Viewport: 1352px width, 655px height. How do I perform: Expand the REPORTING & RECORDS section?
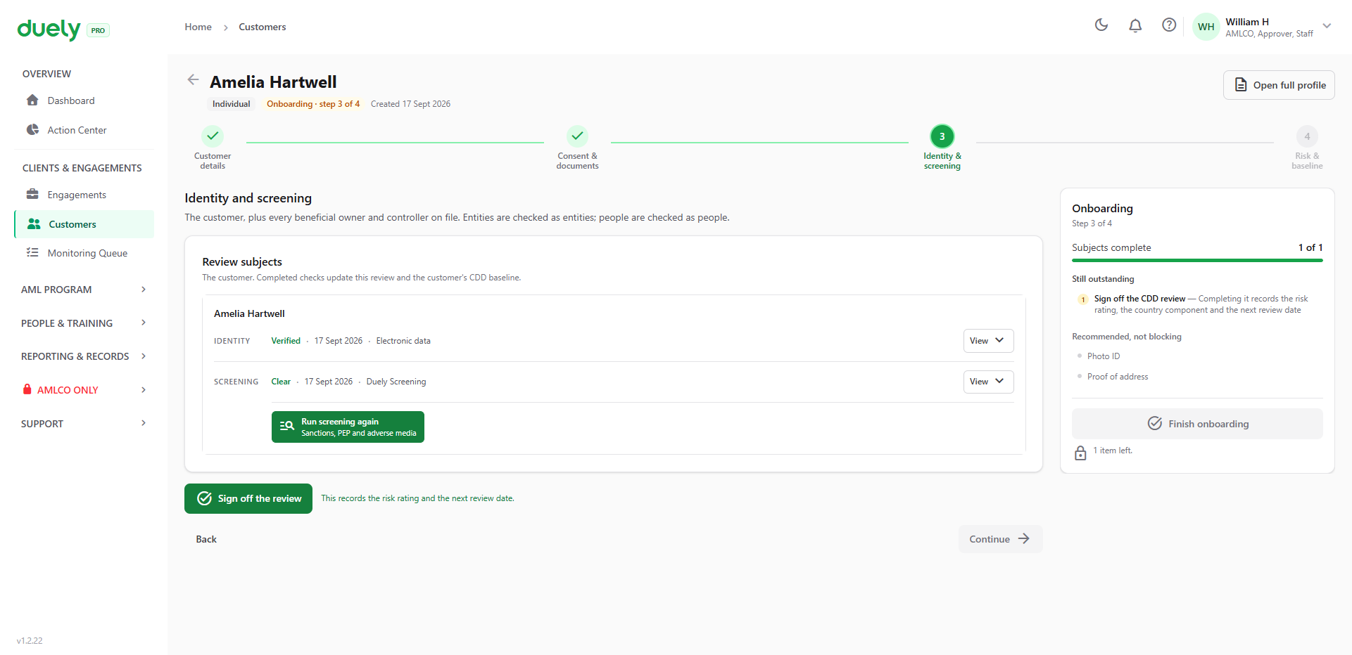coord(84,356)
